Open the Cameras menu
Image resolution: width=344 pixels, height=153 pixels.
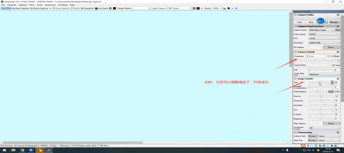pyautogui.click(x=12, y=5)
